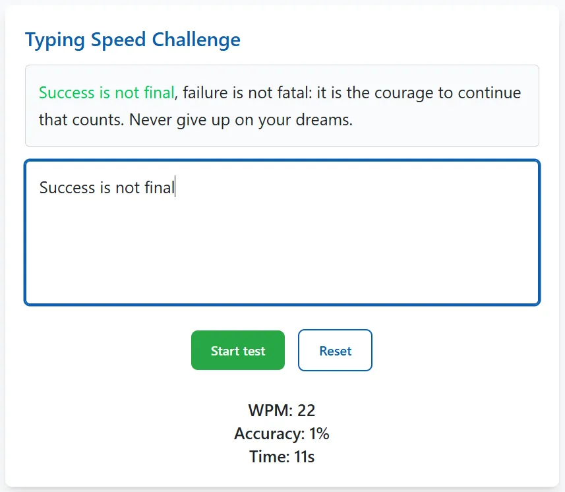565x492 pixels.
Task: Click the typed text 'Success is not final'
Action: [x=106, y=187]
